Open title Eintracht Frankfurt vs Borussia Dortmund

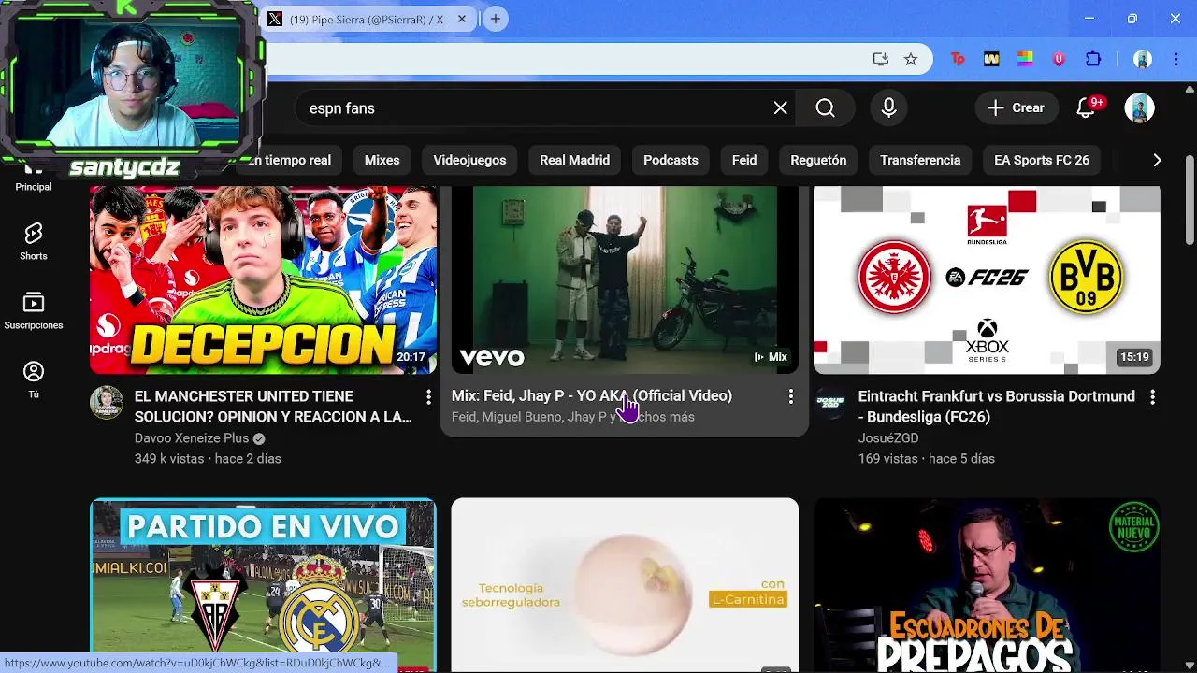pyautogui.click(x=997, y=407)
